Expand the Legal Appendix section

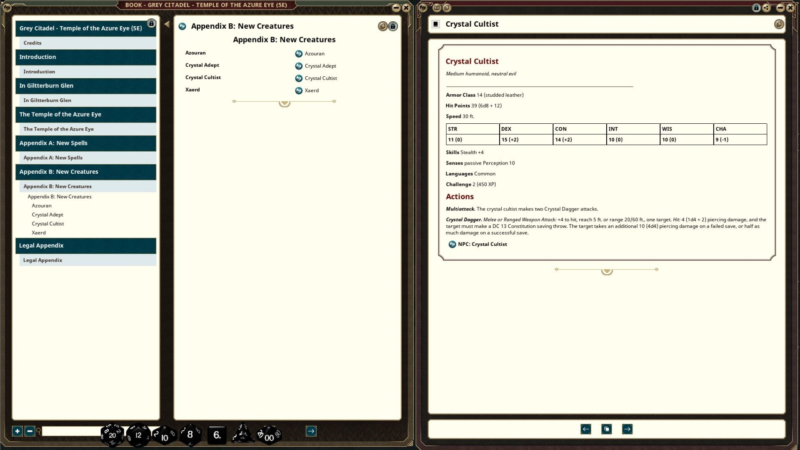86,246
